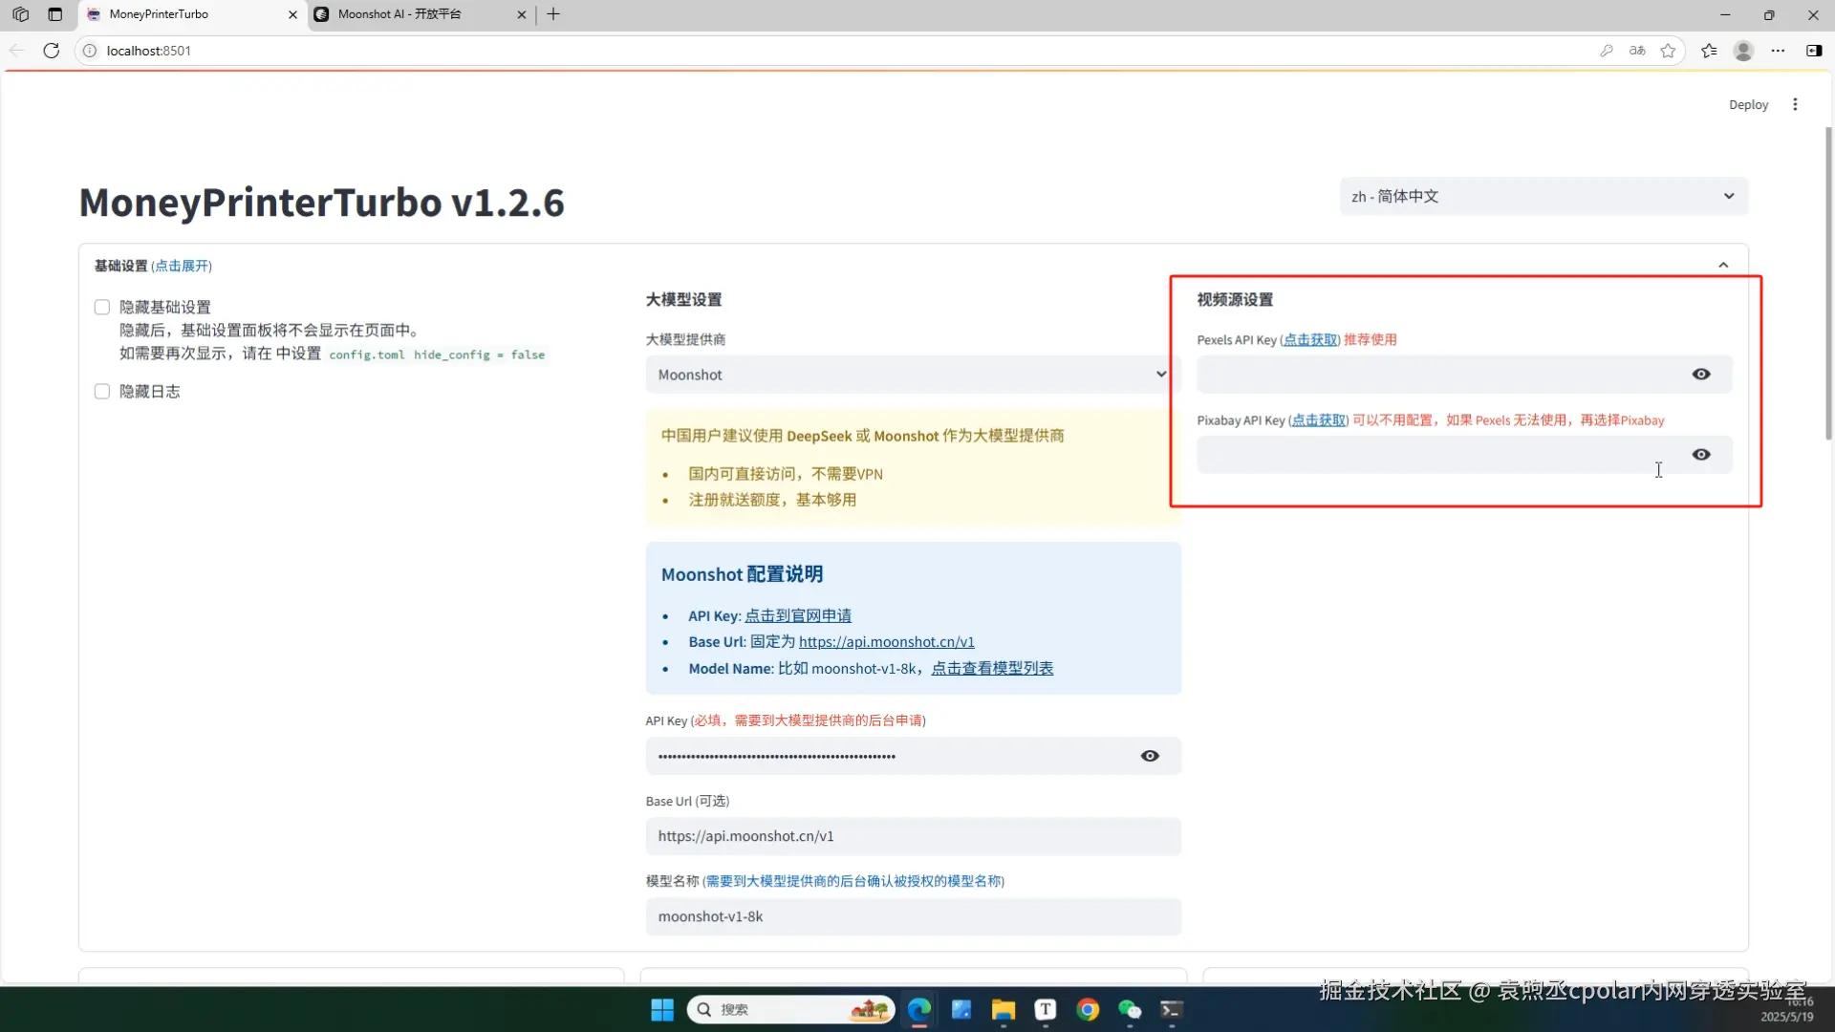Click the Deploy button
The image size is (1835, 1032).
[1748, 105]
